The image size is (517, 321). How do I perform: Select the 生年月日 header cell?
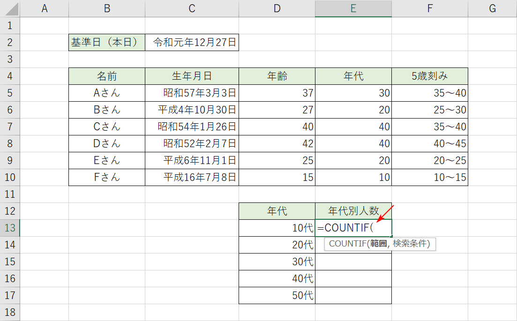tap(192, 76)
